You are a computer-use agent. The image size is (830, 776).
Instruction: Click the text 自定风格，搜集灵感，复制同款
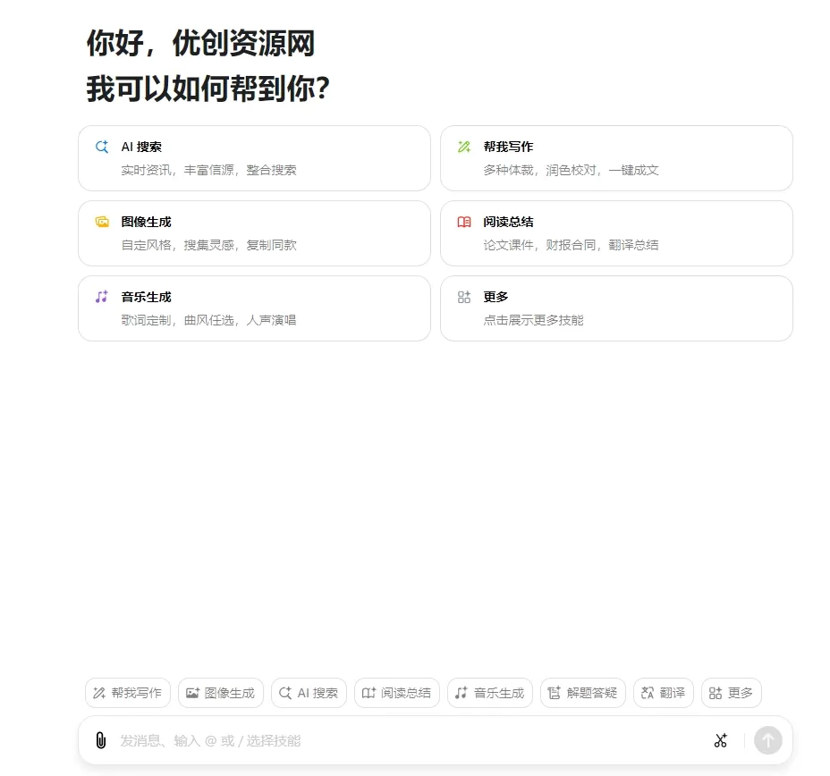[x=208, y=245]
